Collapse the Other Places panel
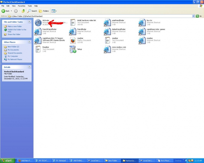The image size is (204, 163). click(29, 42)
